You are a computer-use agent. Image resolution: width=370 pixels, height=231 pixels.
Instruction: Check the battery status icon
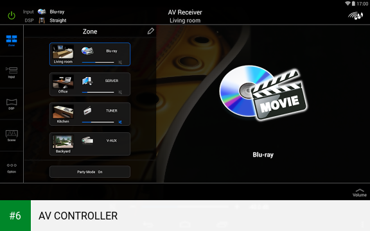click(353, 4)
